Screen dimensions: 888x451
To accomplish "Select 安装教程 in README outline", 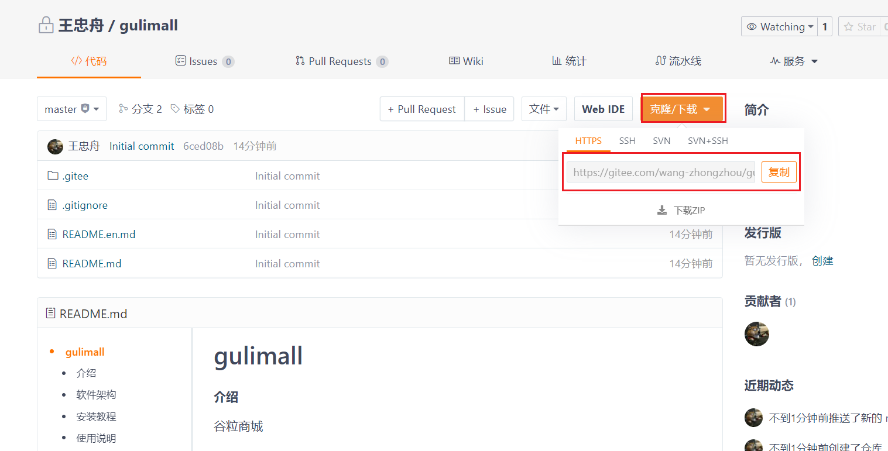I will tap(96, 416).
